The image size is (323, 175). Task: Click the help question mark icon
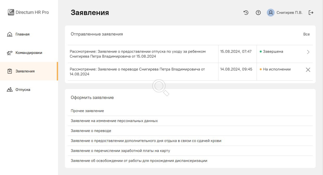[258, 13]
